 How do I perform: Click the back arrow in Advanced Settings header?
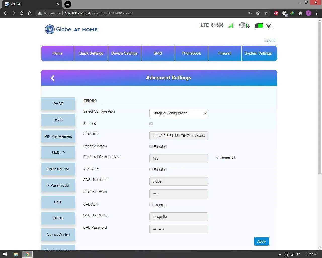53,78
